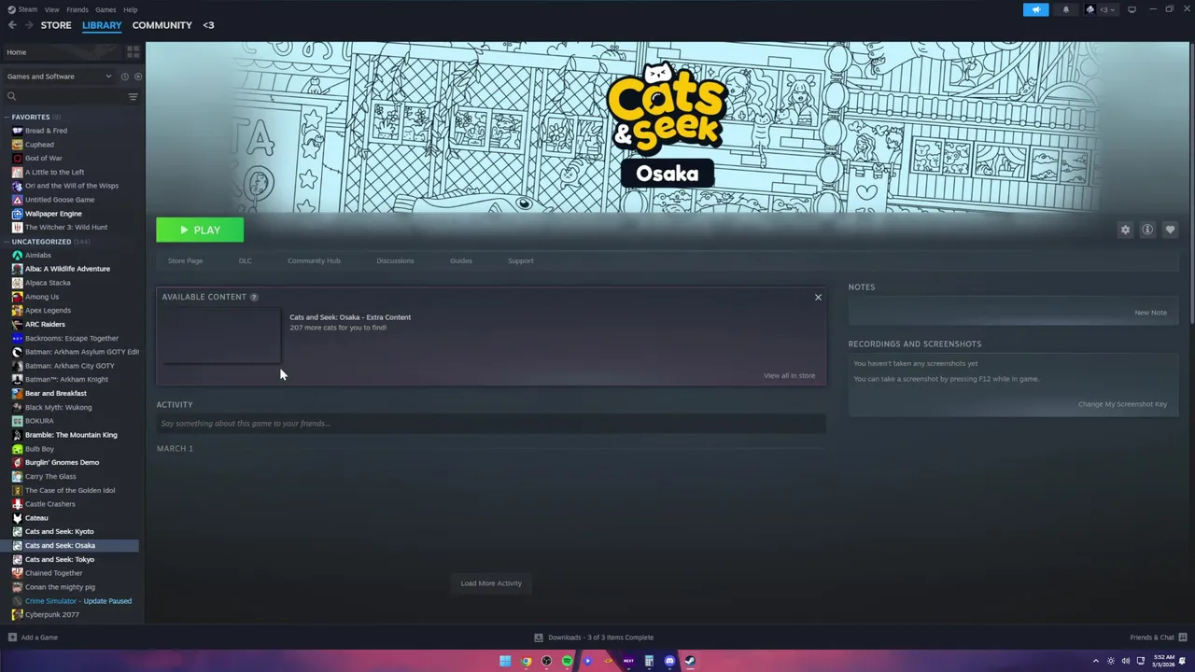This screenshot has height=672, width=1195.
Task: Switch library to grid collections view
Action: pos(133,52)
